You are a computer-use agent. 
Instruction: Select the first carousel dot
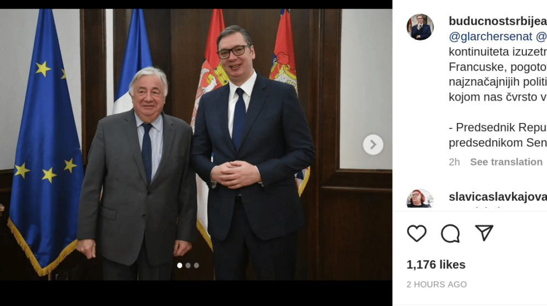pyautogui.click(x=179, y=265)
